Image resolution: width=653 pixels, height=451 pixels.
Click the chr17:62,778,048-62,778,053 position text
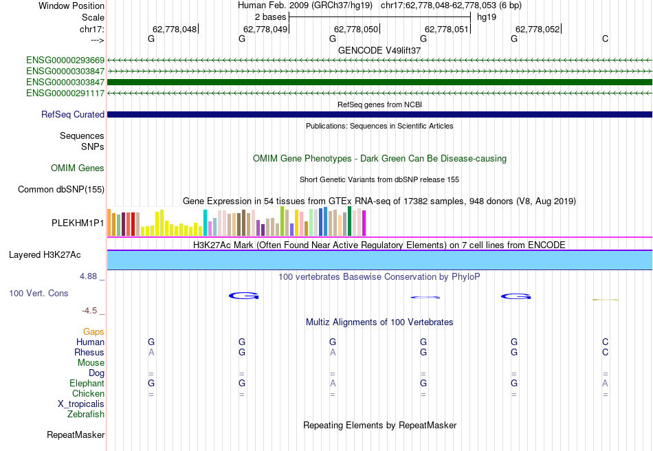click(x=439, y=5)
